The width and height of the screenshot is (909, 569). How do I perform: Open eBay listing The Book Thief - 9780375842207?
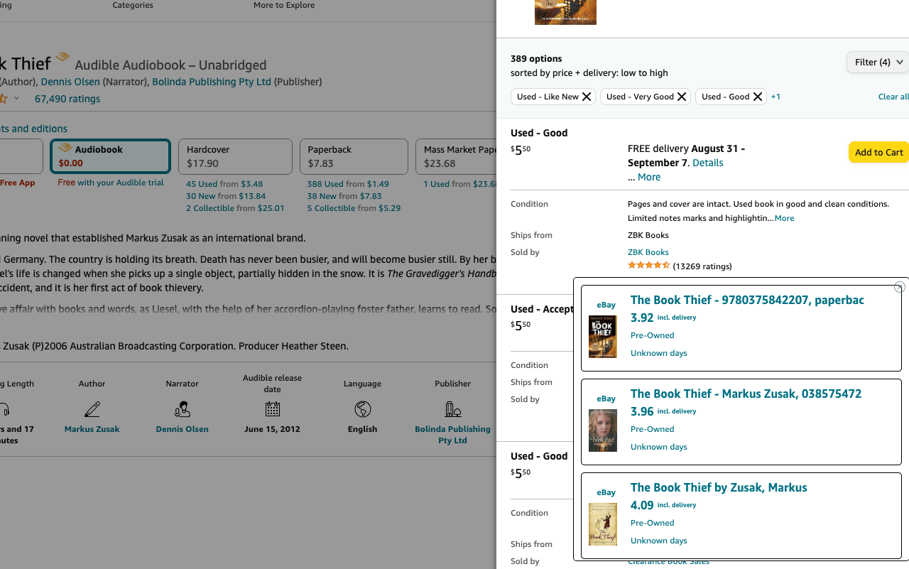point(747,300)
